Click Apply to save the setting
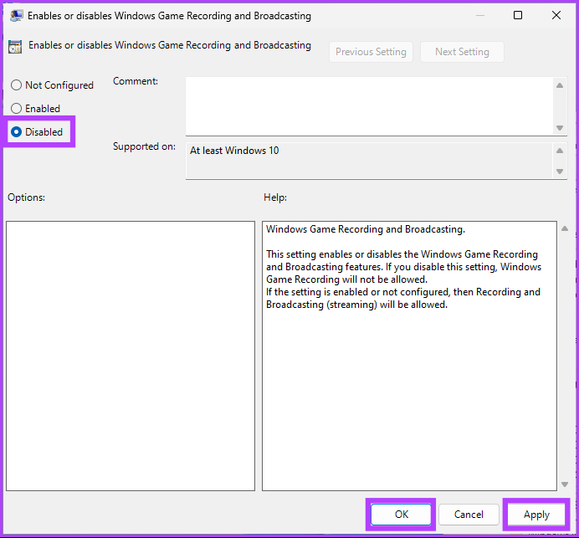The width and height of the screenshot is (579, 538). coord(536,515)
